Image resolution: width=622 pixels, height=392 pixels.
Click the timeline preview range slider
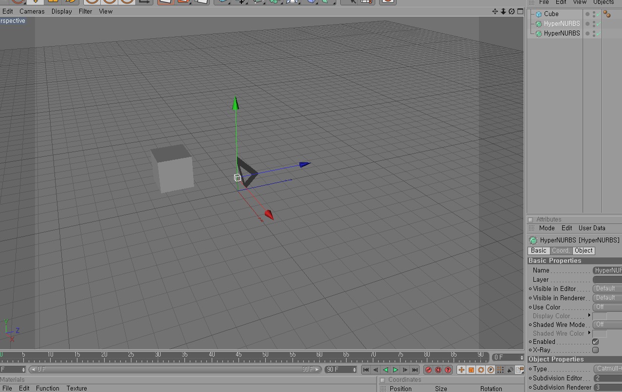175,370
